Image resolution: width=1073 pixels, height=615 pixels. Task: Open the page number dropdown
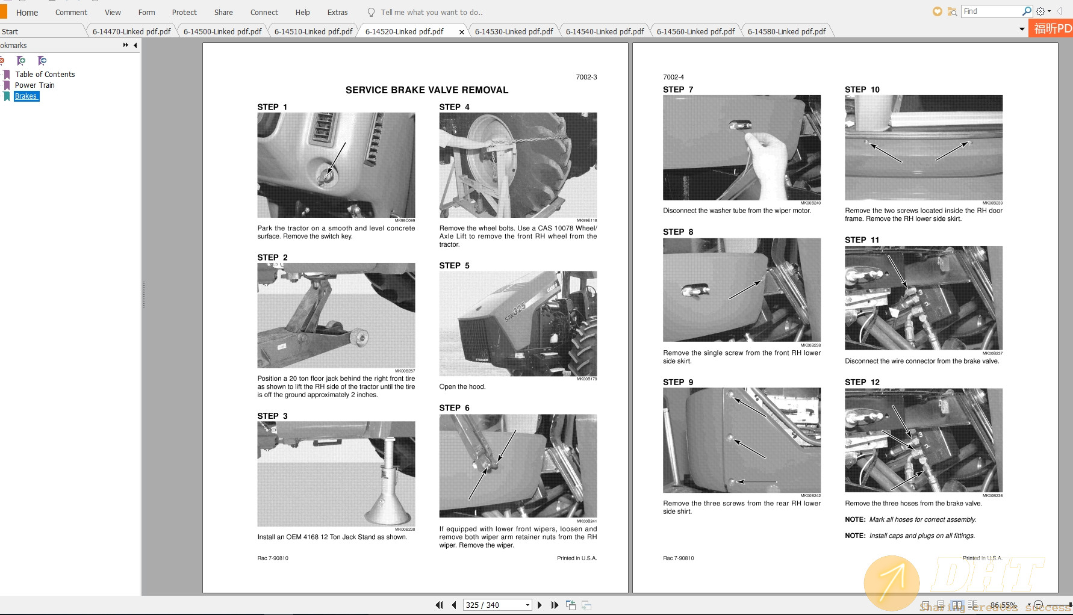point(527,605)
